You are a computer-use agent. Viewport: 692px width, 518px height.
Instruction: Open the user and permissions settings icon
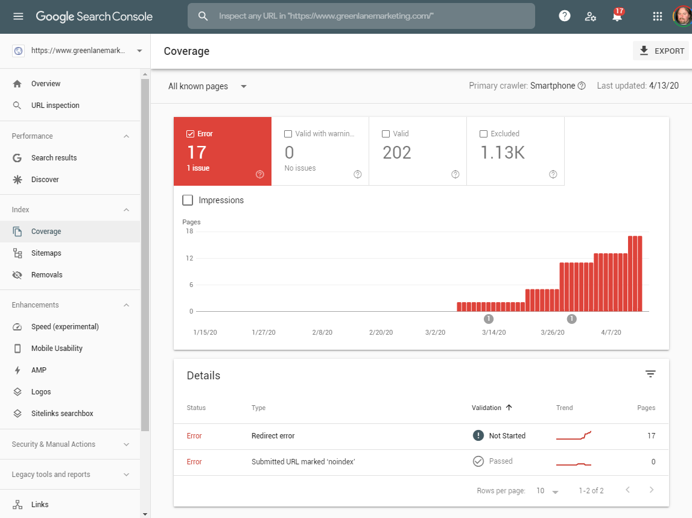(590, 16)
